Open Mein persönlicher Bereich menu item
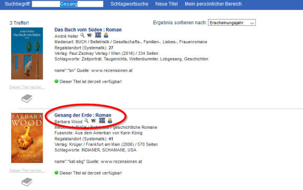This screenshot has height=190, width=303. tap(213, 4)
